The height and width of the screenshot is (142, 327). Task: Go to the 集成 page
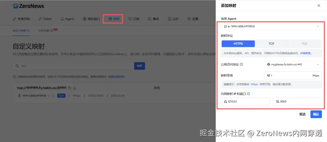pyautogui.click(x=154, y=19)
